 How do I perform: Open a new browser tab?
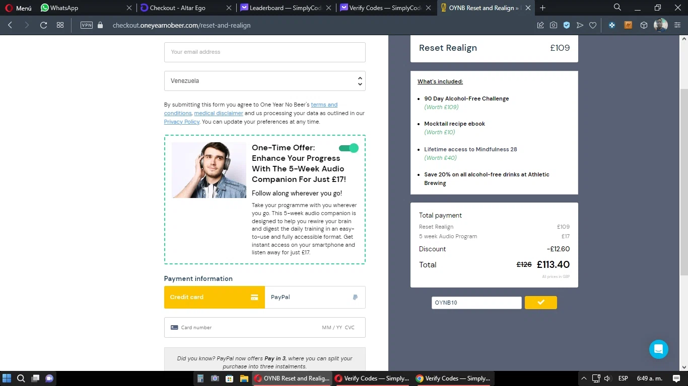click(x=542, y=8)
